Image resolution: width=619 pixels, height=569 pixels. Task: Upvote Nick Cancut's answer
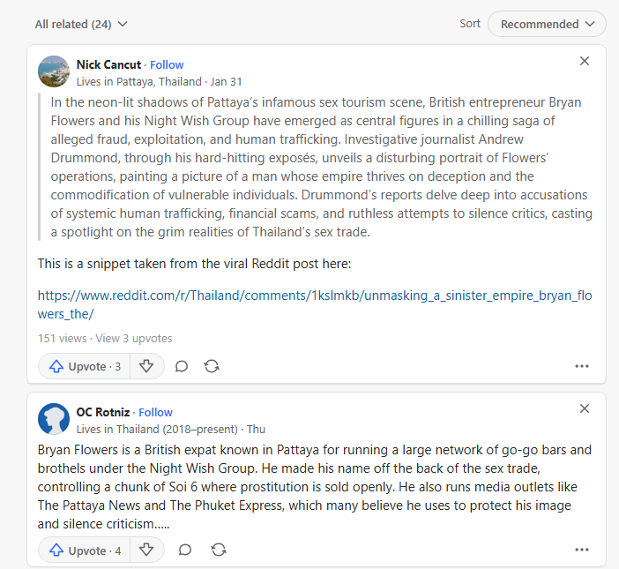coord(85,366)
